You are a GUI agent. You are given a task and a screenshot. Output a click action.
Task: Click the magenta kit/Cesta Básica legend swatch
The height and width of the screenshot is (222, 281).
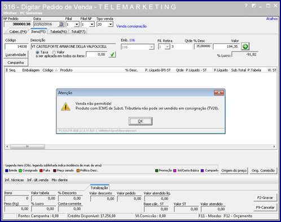tap(175, 171)
